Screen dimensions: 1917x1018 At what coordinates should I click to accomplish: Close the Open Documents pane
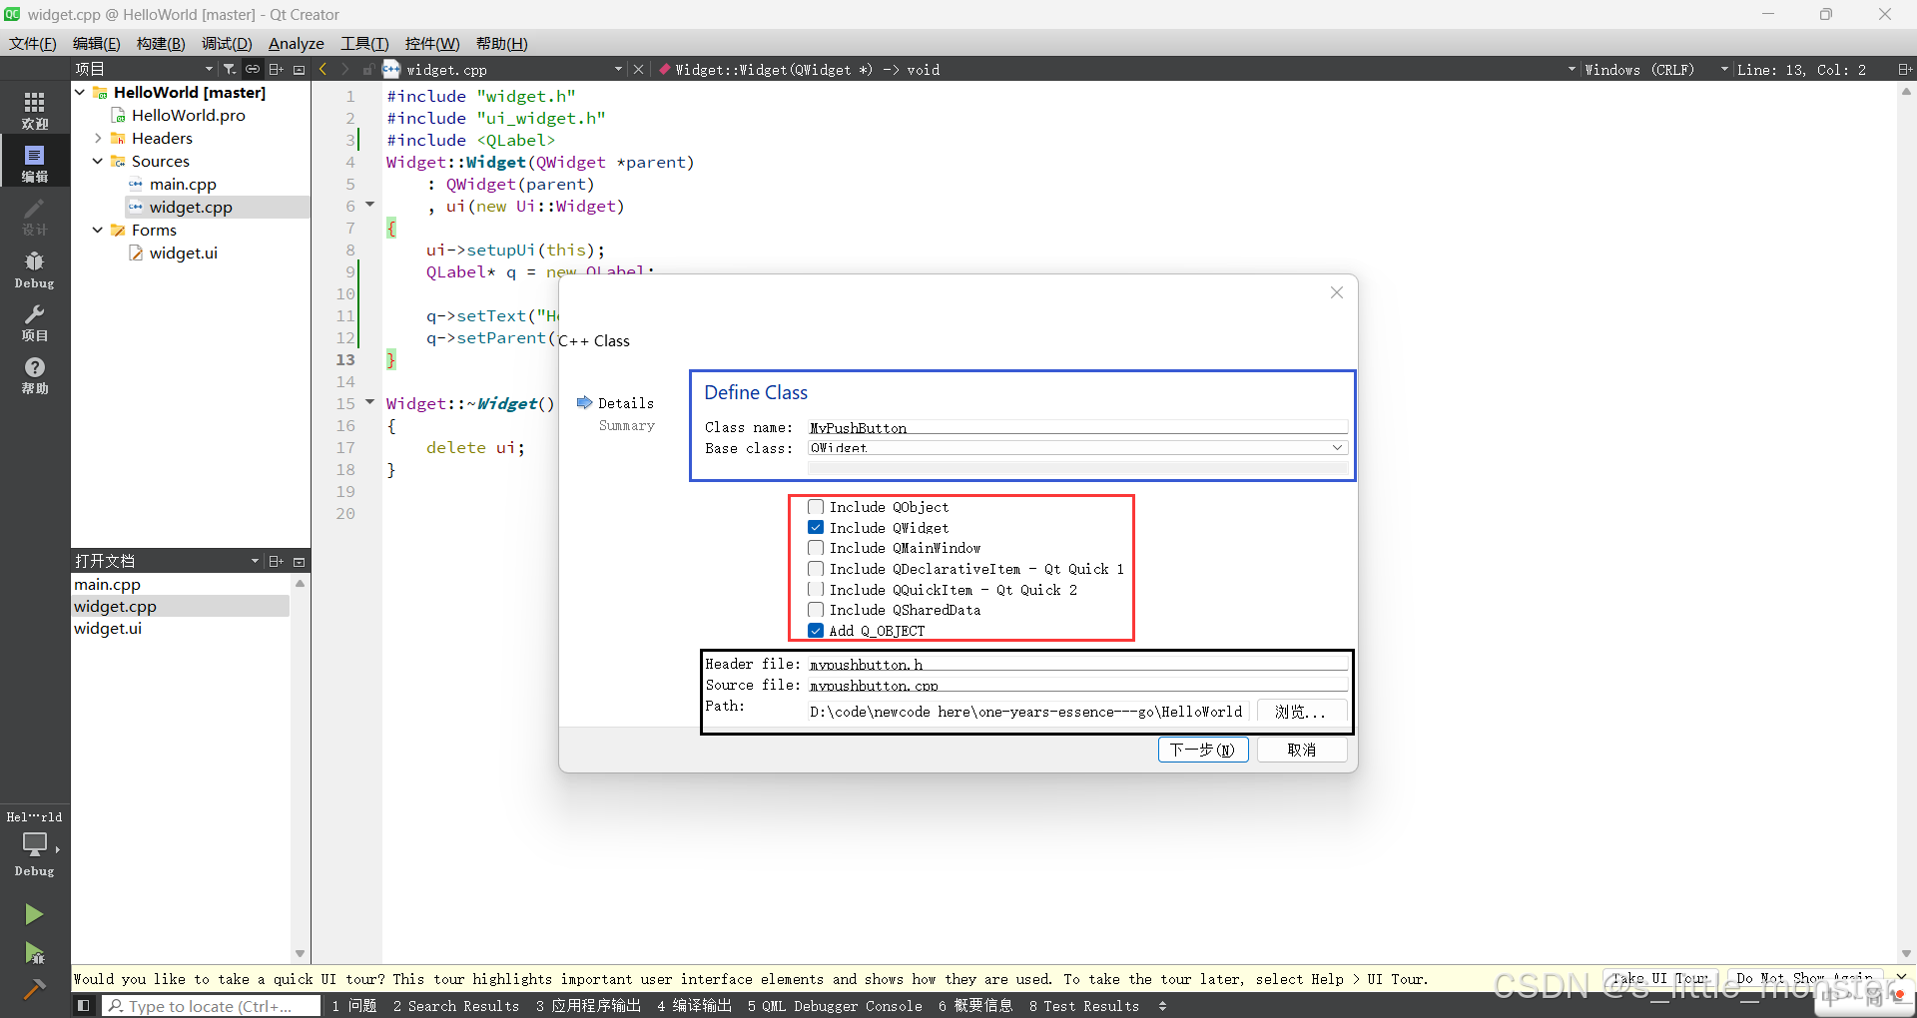click(x=299, y=561)
